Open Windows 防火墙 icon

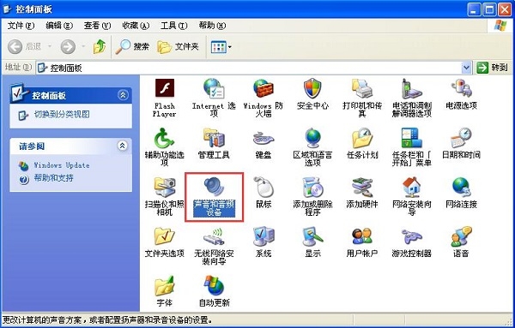[264, 88]
